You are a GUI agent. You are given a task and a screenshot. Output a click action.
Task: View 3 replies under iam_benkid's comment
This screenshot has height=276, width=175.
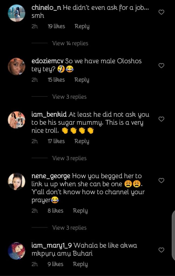[x=69, y=158]
